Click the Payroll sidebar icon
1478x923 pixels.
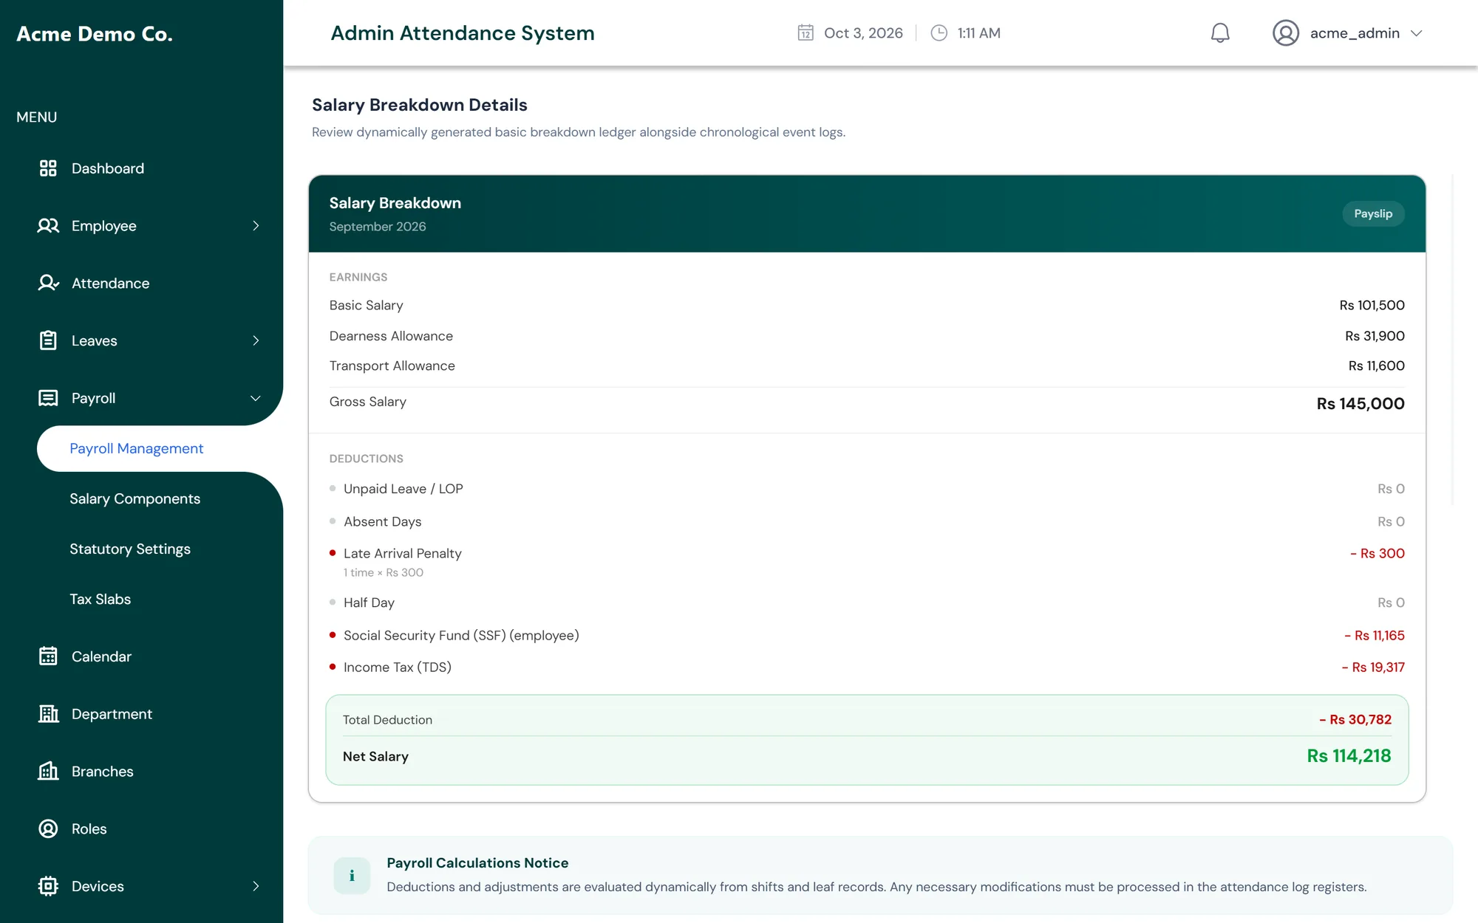click(48, 398)
